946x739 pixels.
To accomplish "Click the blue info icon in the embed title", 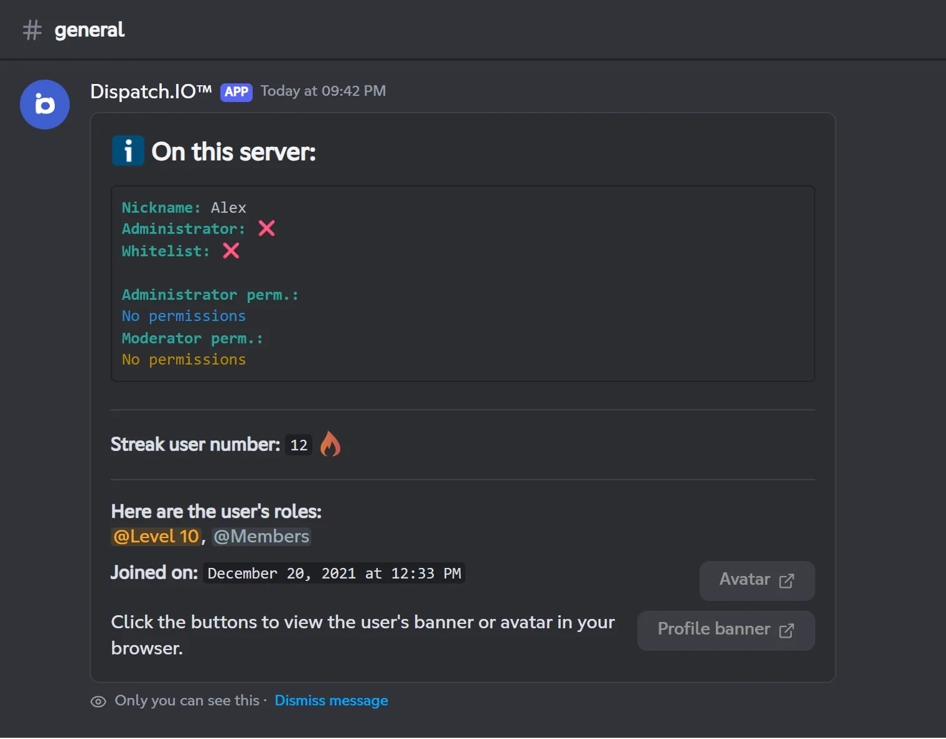I will tap(128, 151).
